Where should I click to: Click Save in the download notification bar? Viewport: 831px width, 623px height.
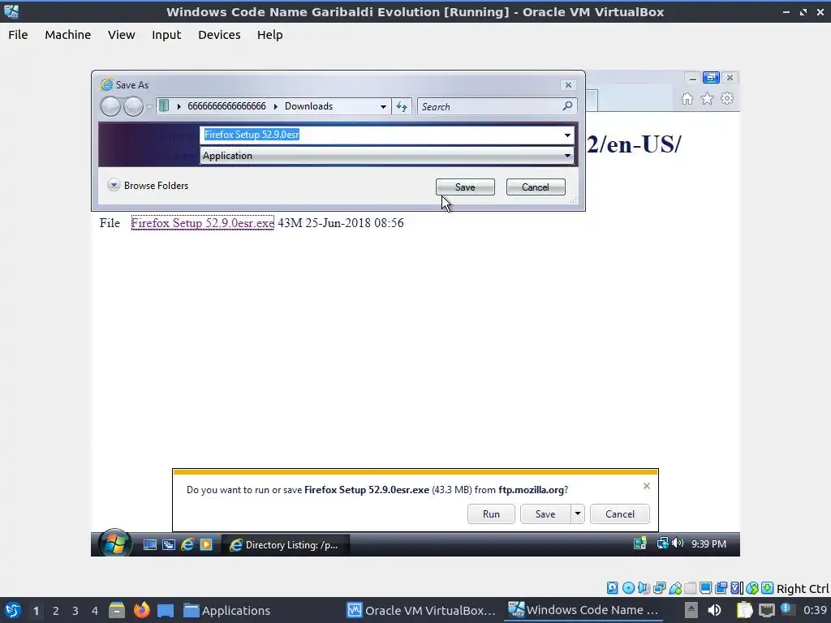pos(545,513)
